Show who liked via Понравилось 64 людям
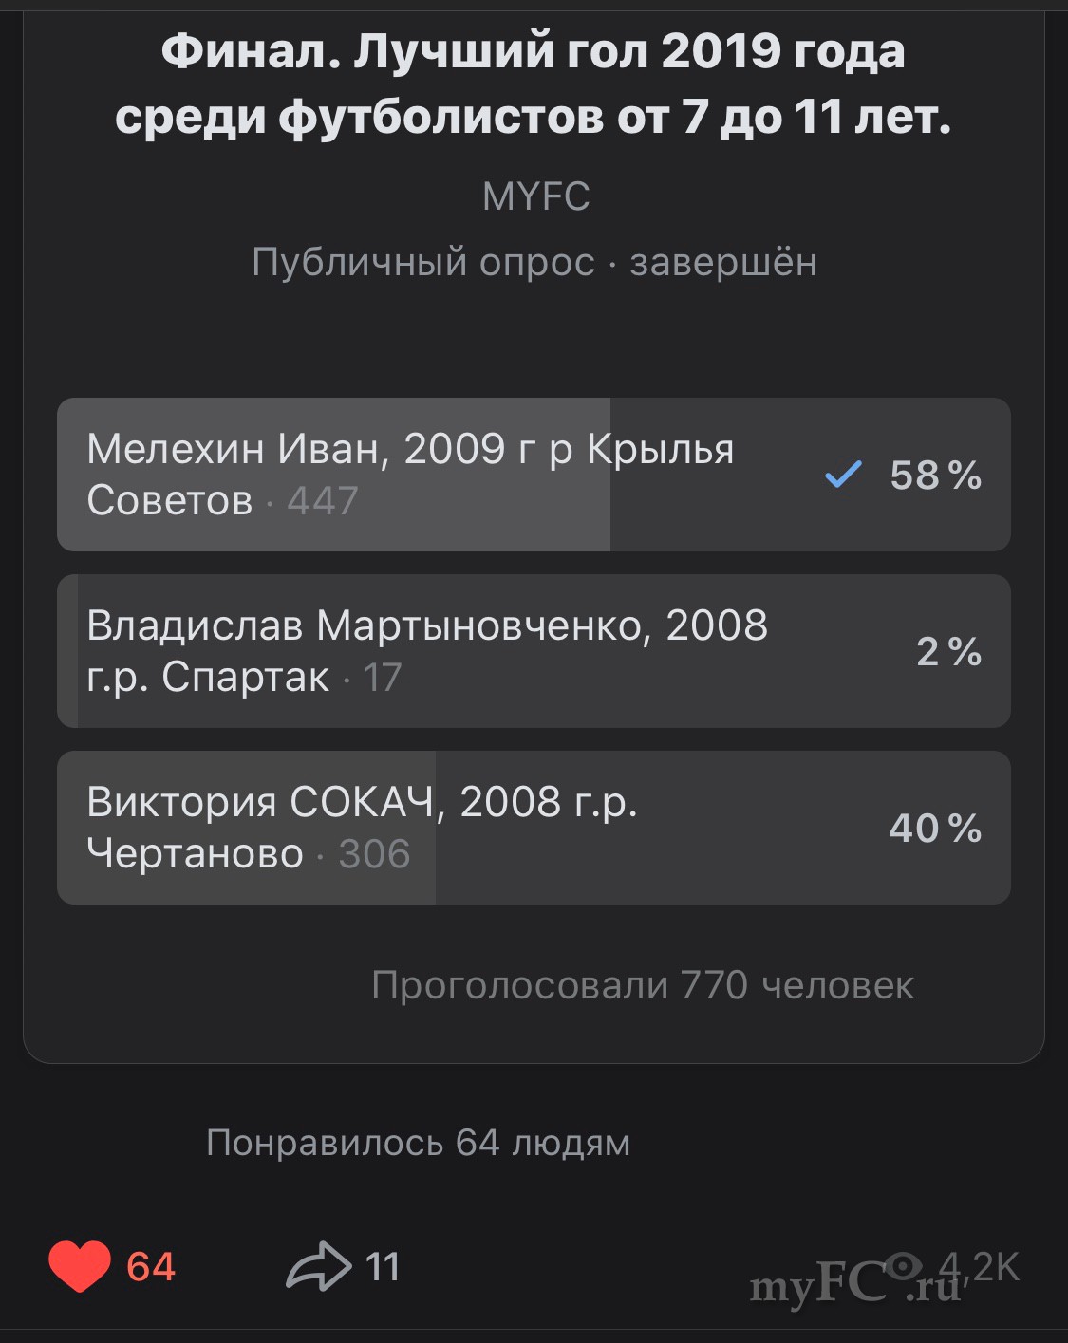Image resolution: width=1068 pixels, height=1343 pixels. tap(418, 1143)
